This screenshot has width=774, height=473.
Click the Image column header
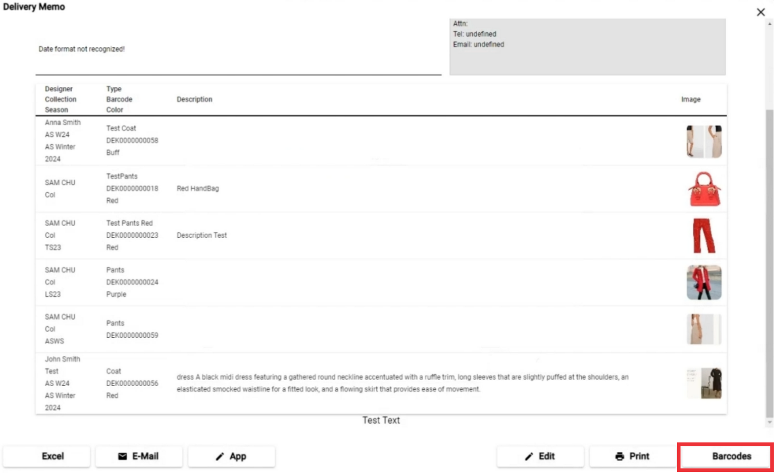[x=691, y=99]
